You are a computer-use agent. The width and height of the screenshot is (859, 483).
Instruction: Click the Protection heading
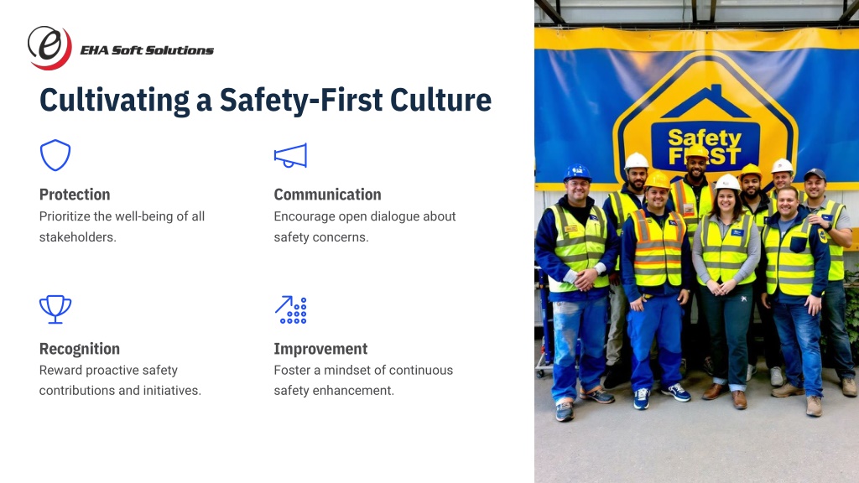point(75,195)
